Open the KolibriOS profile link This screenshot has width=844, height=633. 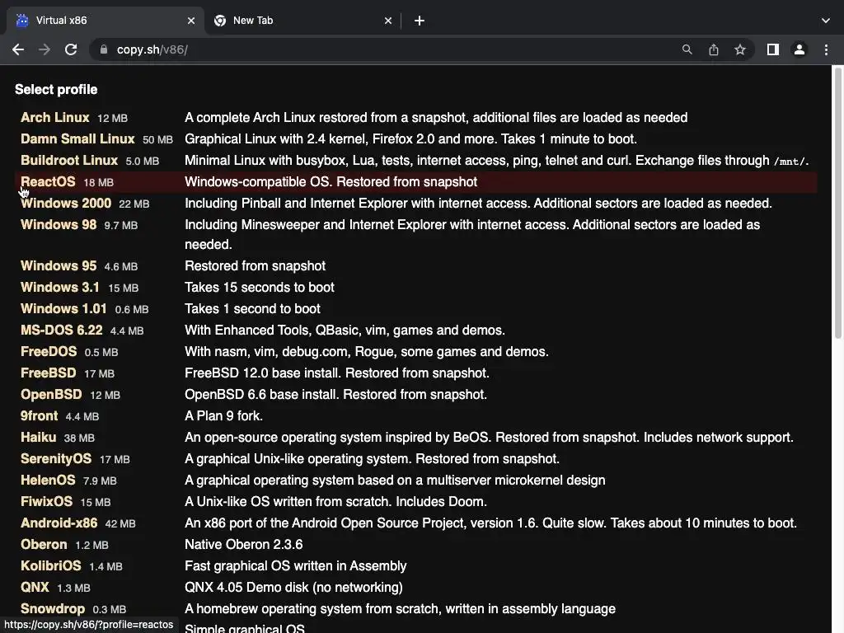(51, 566)
